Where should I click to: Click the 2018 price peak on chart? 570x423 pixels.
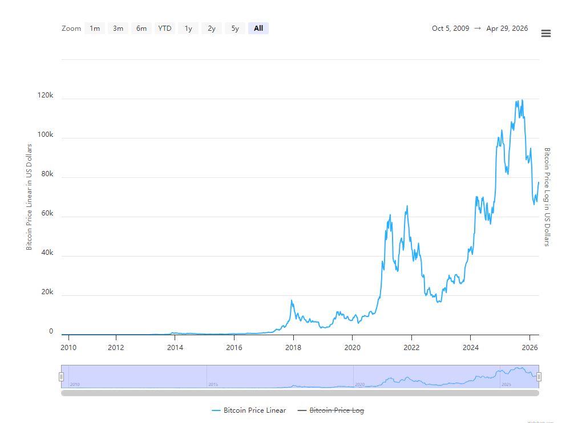point(292,300)
